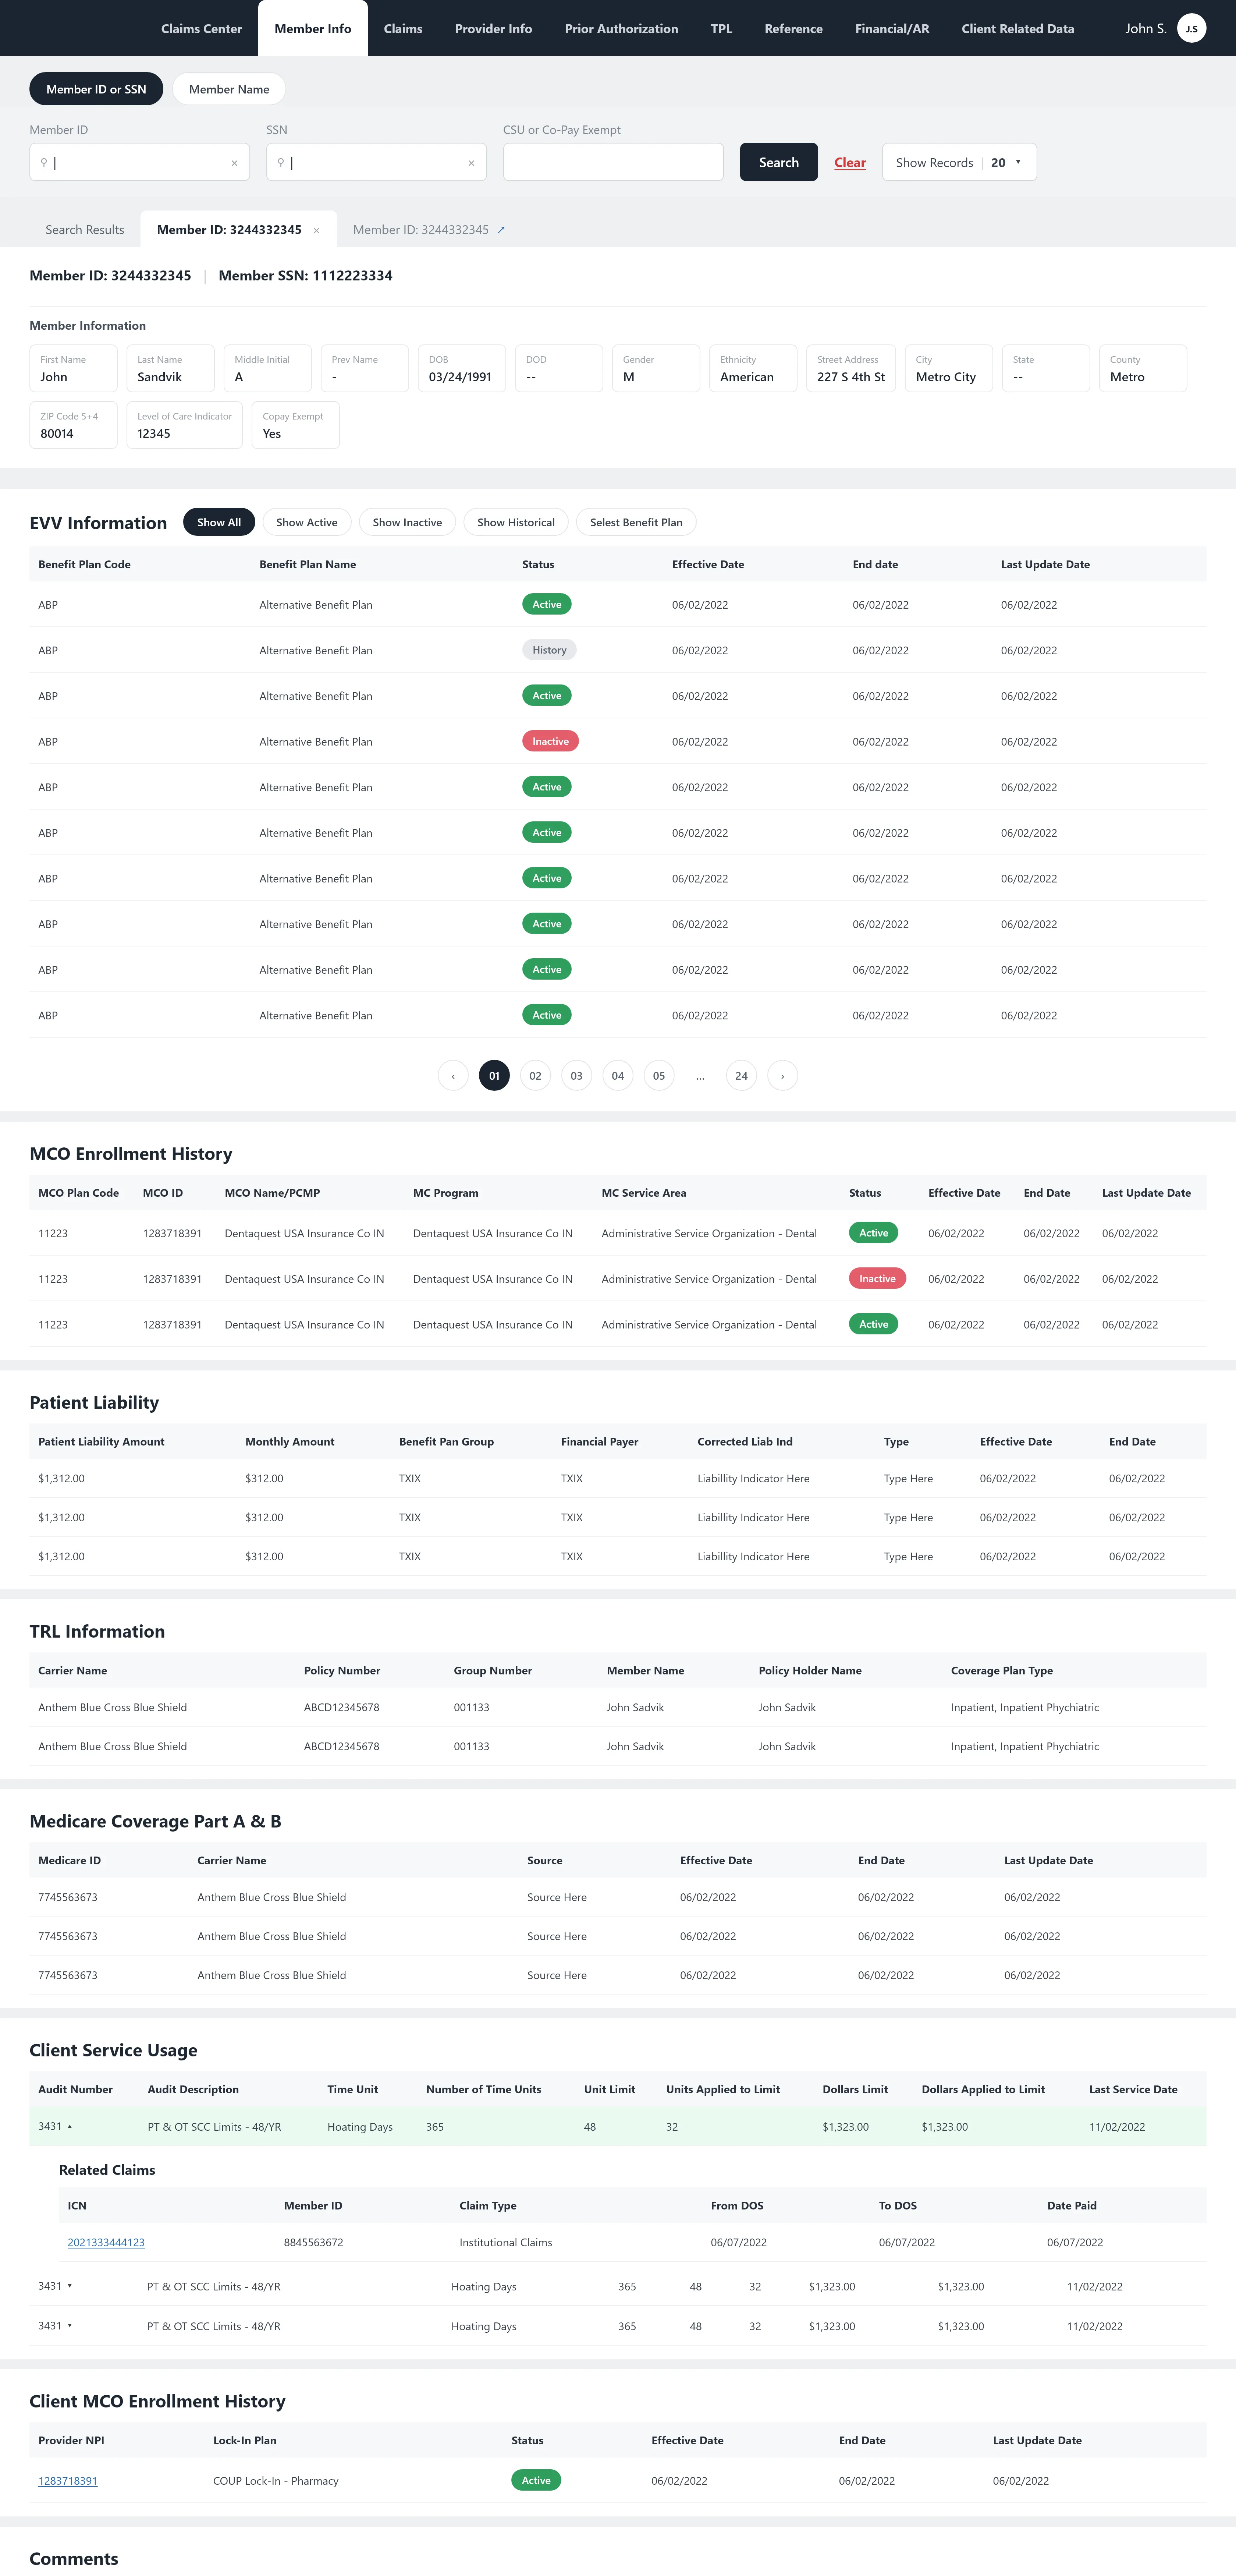Click the Medicare ID column header

[69, 1861]
